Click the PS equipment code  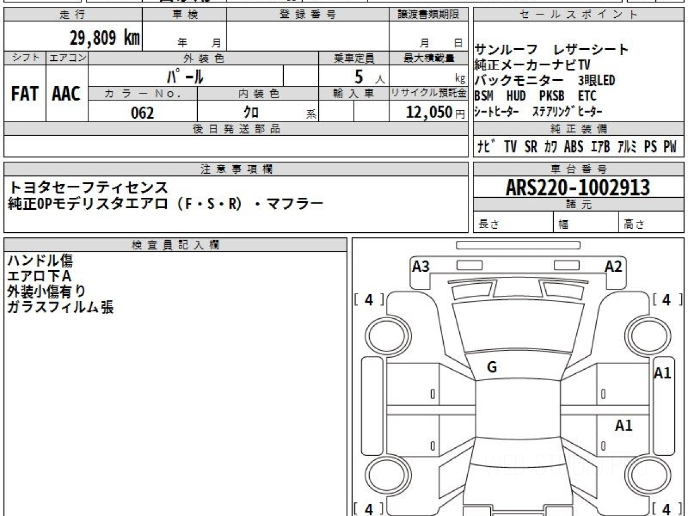[651, 147]
